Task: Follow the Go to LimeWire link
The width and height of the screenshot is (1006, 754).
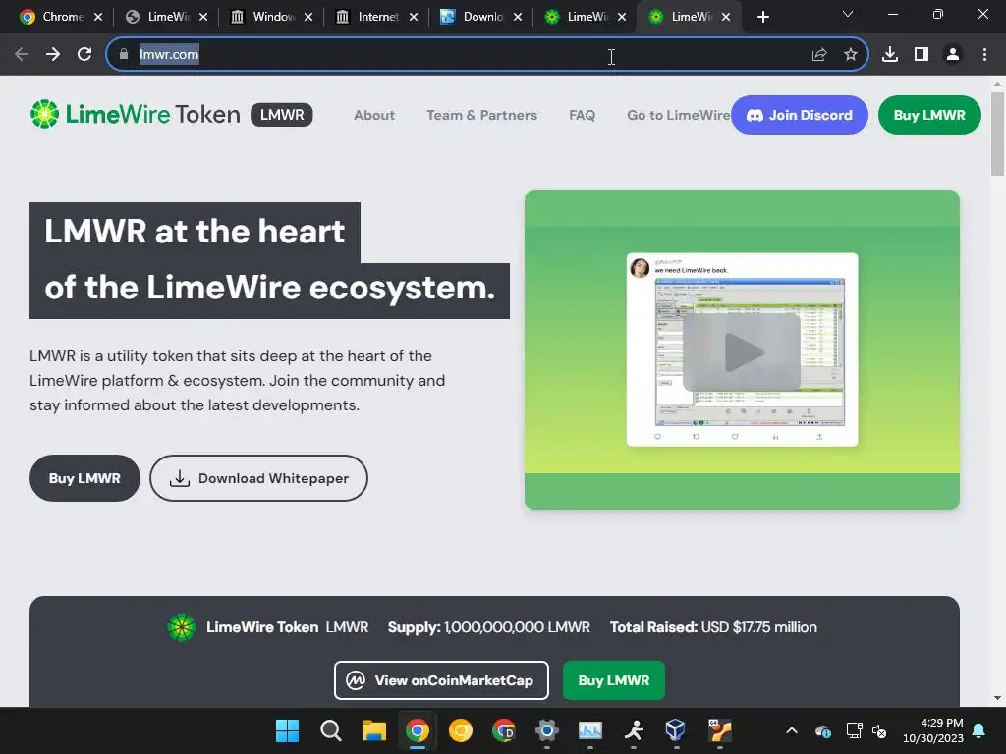Action: click(678, 116)
